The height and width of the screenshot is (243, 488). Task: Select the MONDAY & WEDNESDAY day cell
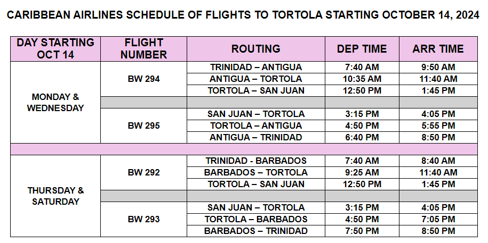tap(55, 103)
